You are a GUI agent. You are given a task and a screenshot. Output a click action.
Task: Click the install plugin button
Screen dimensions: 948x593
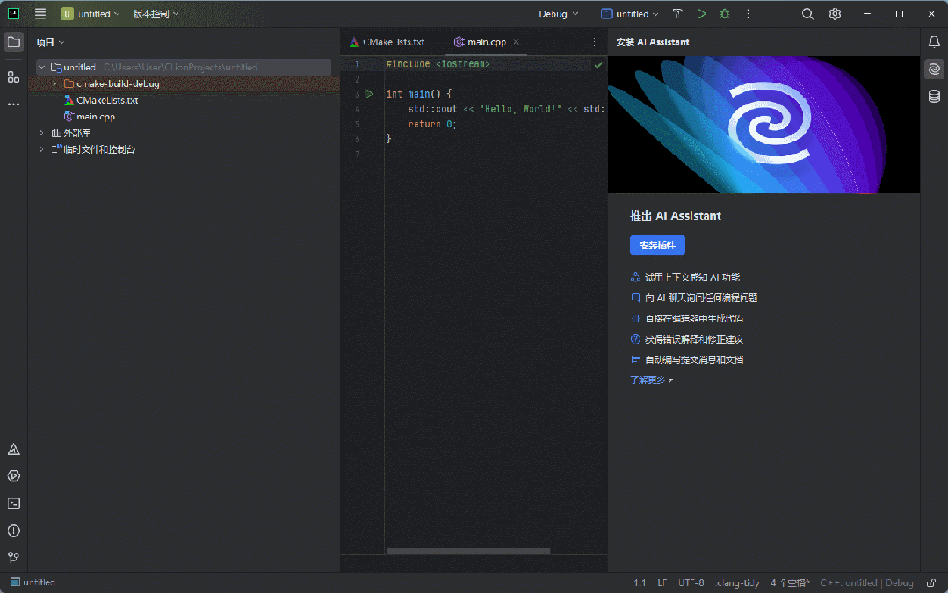coord(657,245)
